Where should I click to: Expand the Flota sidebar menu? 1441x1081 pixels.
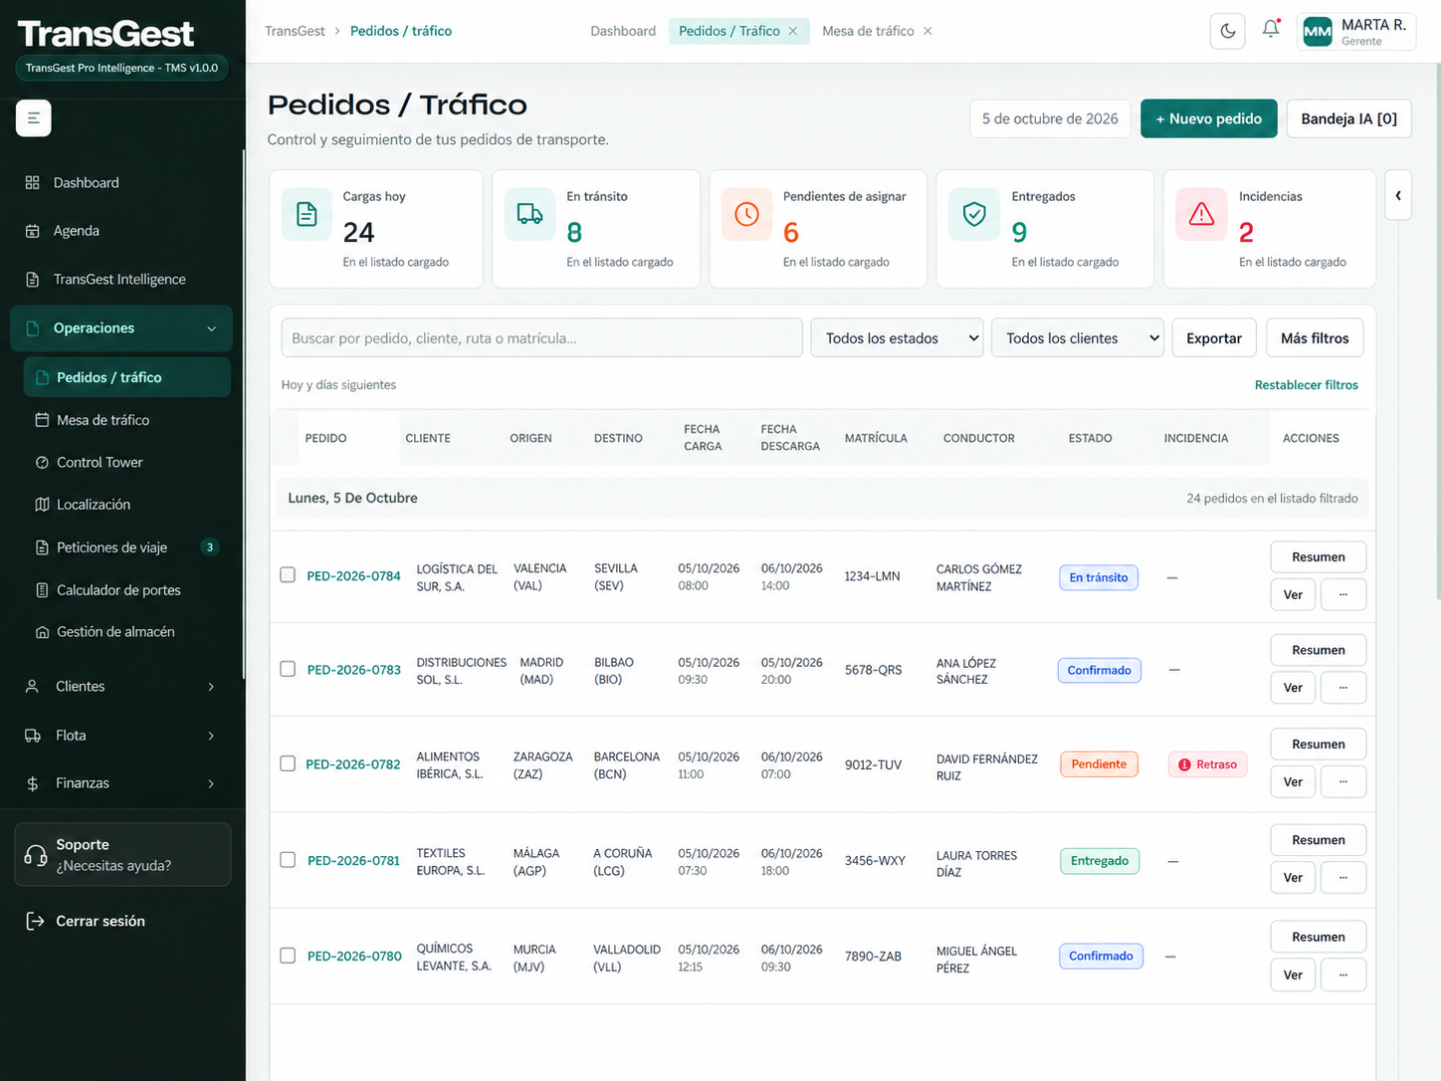pos(121,736)
